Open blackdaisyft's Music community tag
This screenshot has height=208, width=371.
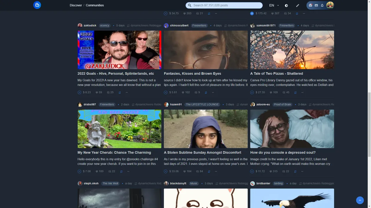click(194, 183)
